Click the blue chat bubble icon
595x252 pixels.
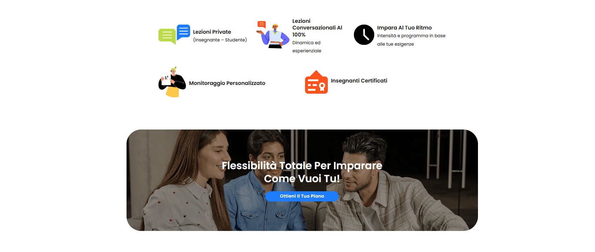183,32
